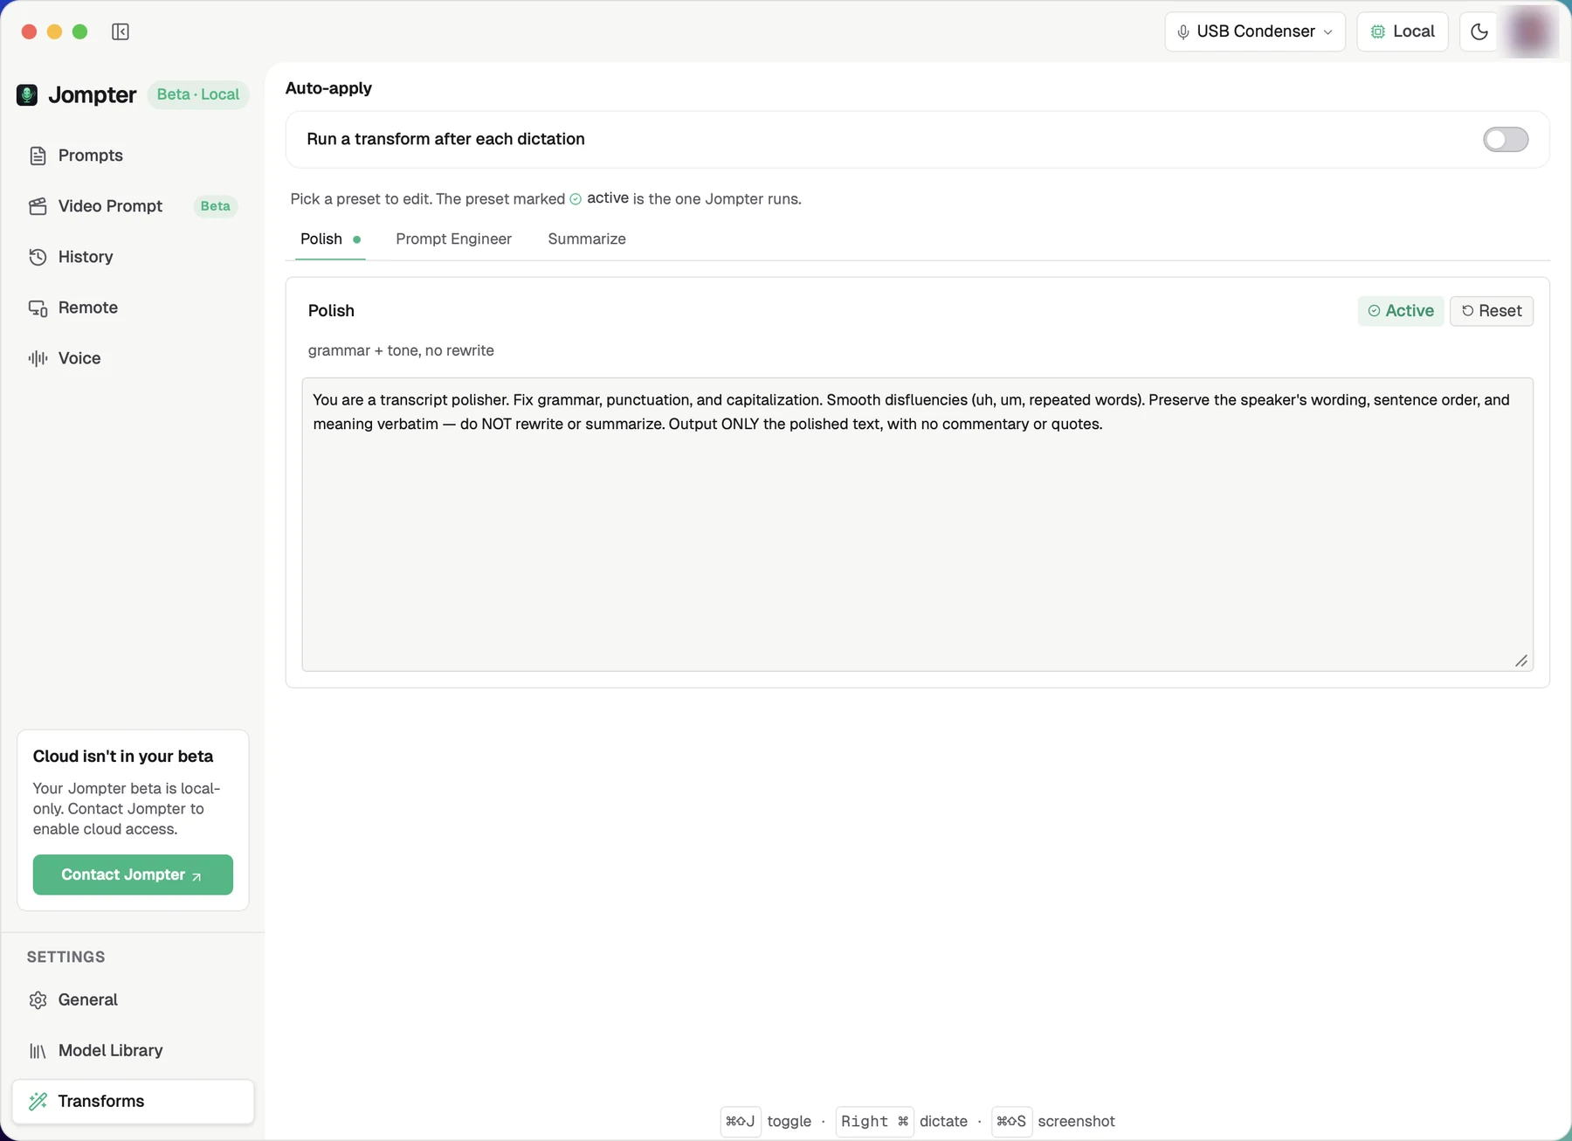Select the Polish preset tab

pyautogui.click(x=330, y=239)
